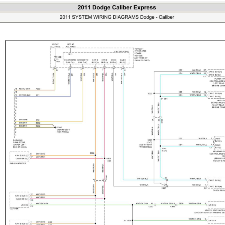Click the 'DIAGNOSTIC CAN C(-)' terminal label
The width and height of the screenshot is (225, 225).
click(70, 61)
